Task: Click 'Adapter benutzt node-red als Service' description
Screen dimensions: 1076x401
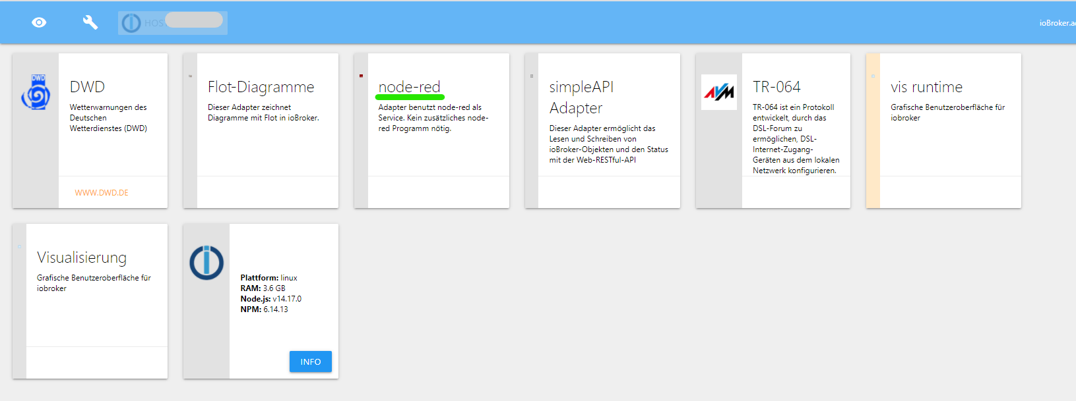Action: (x=433, y=118)
